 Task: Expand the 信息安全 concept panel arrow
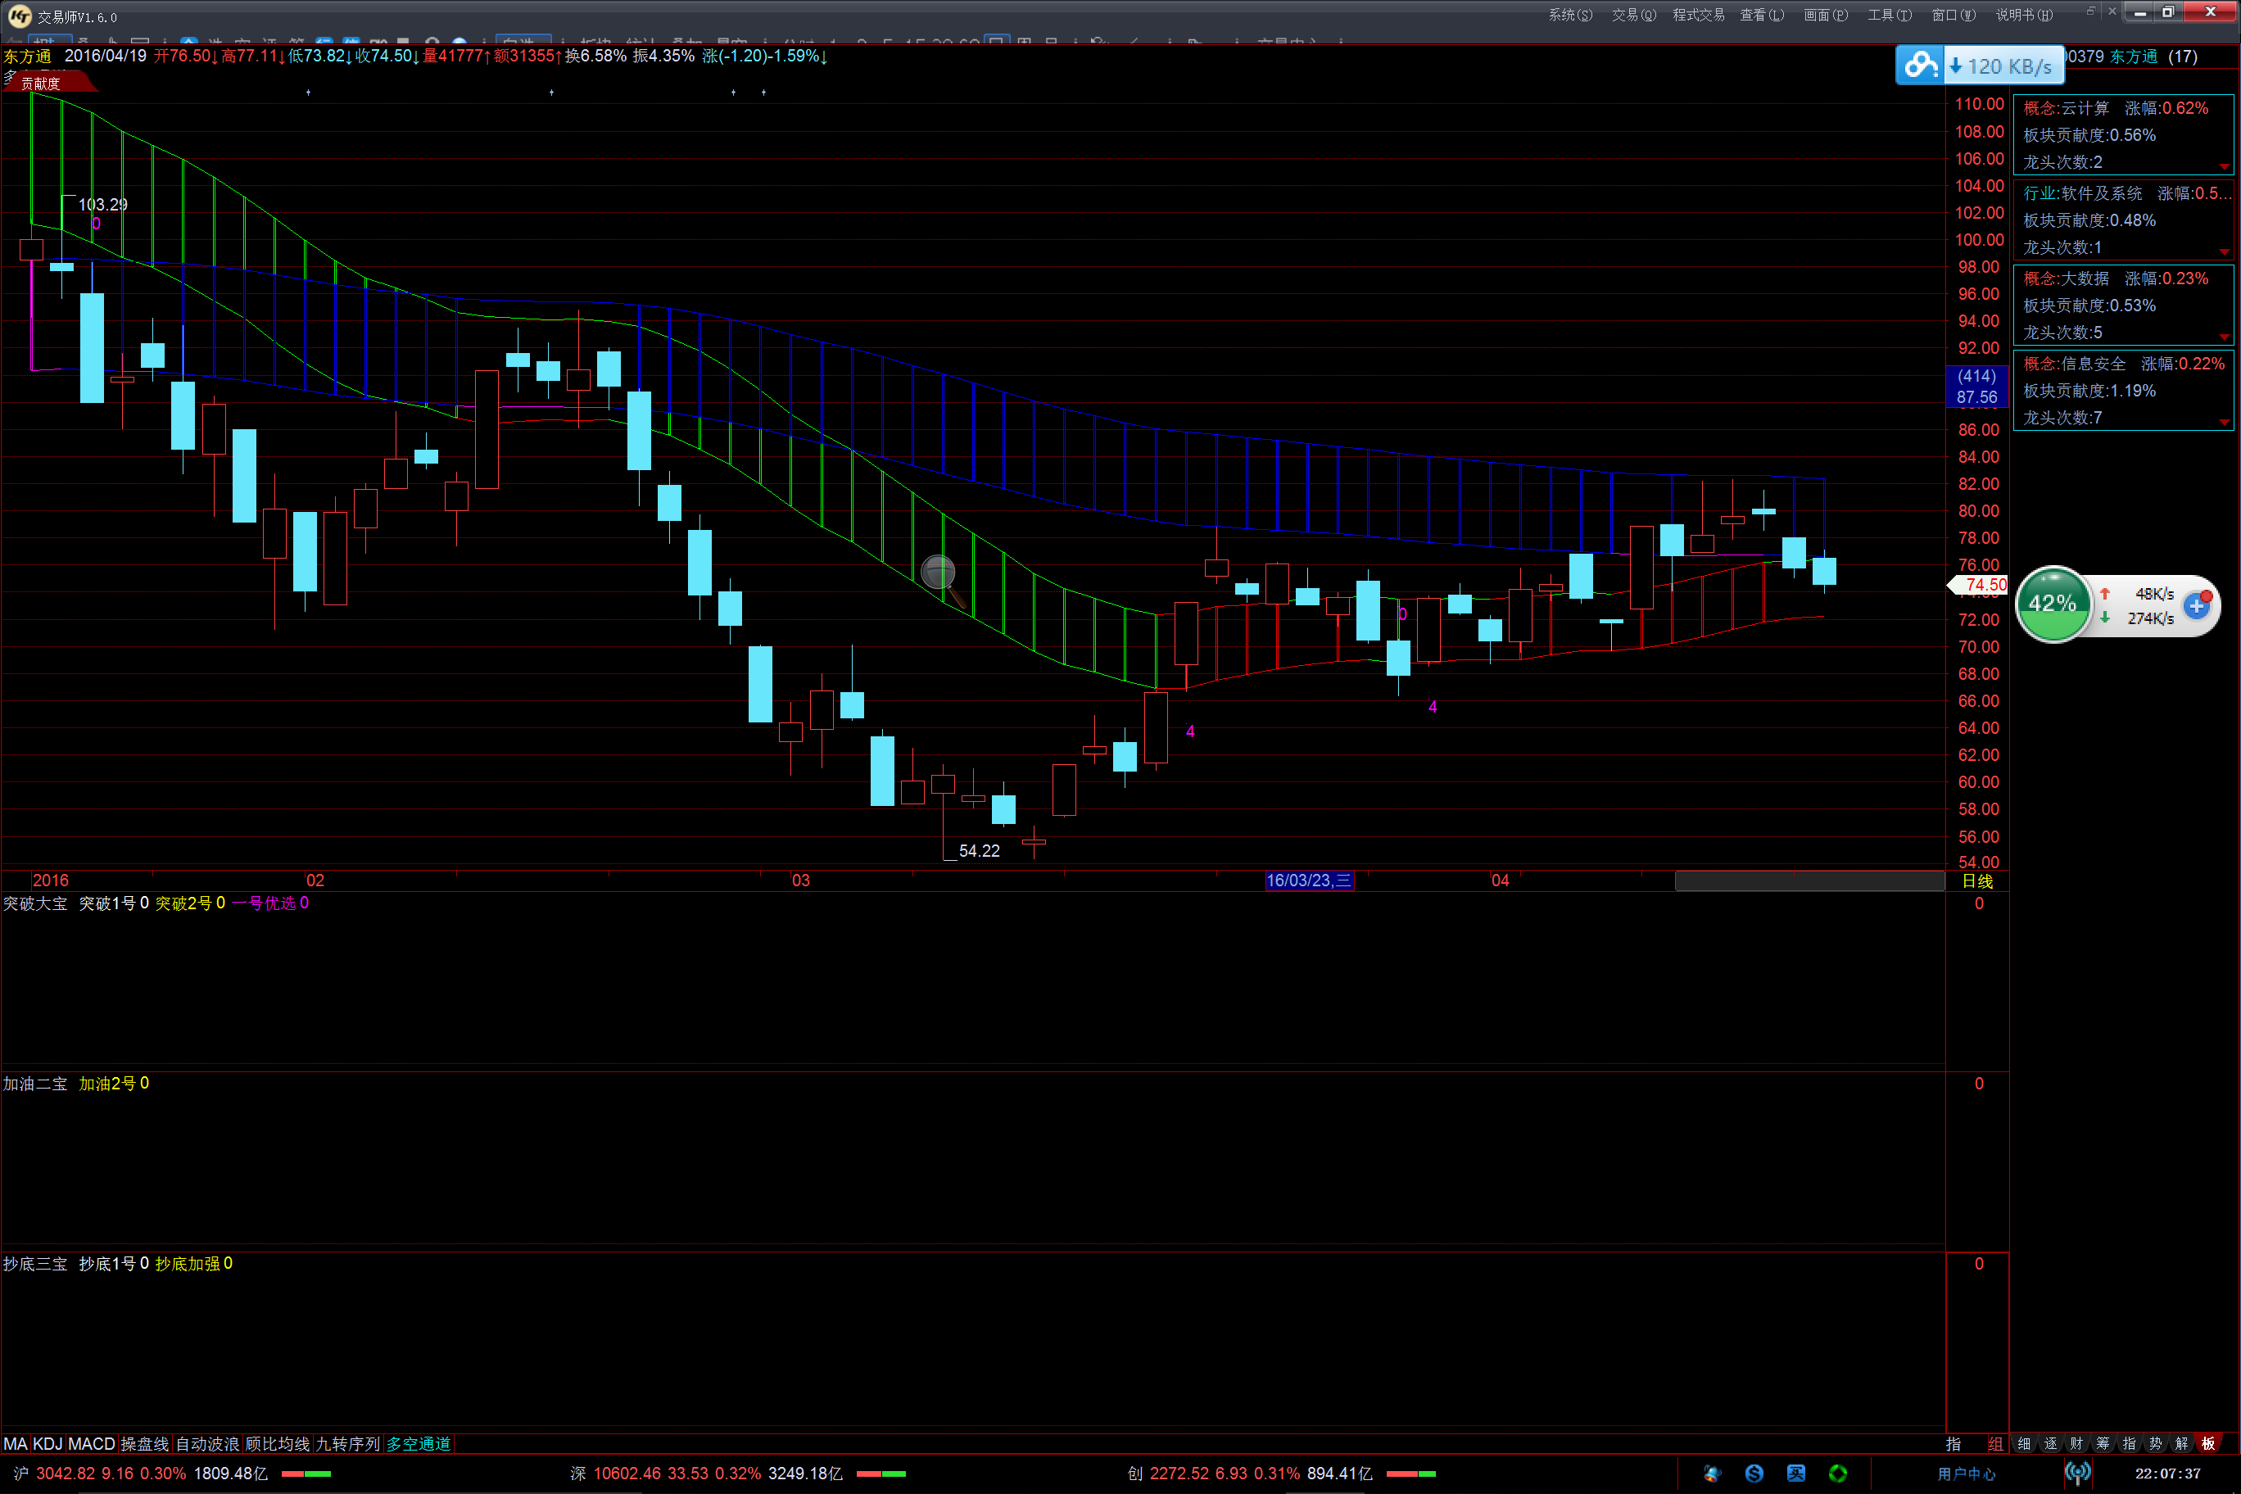2224,422
